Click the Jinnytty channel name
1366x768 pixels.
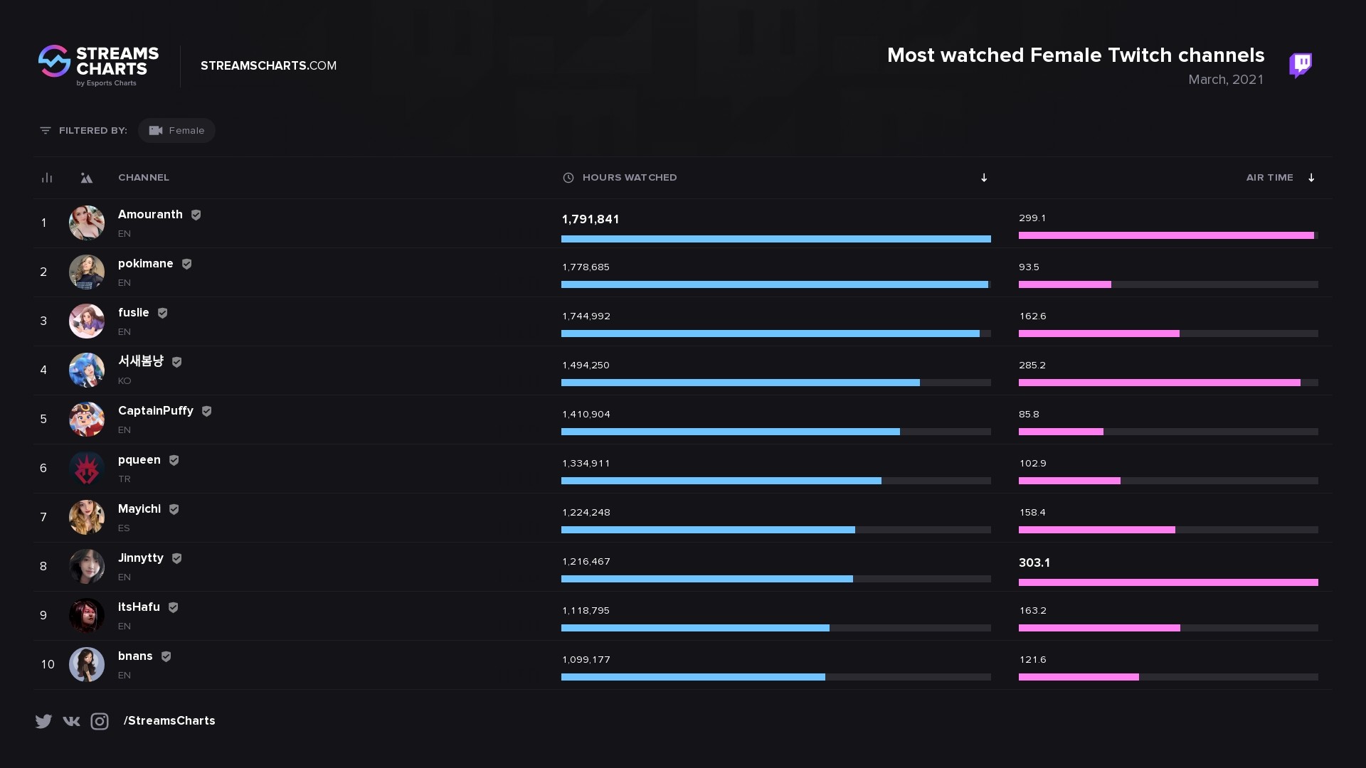141,558
